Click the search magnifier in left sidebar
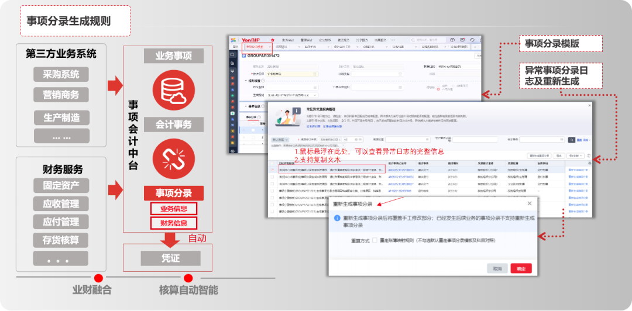632x311 pixels. coord(232,55)
